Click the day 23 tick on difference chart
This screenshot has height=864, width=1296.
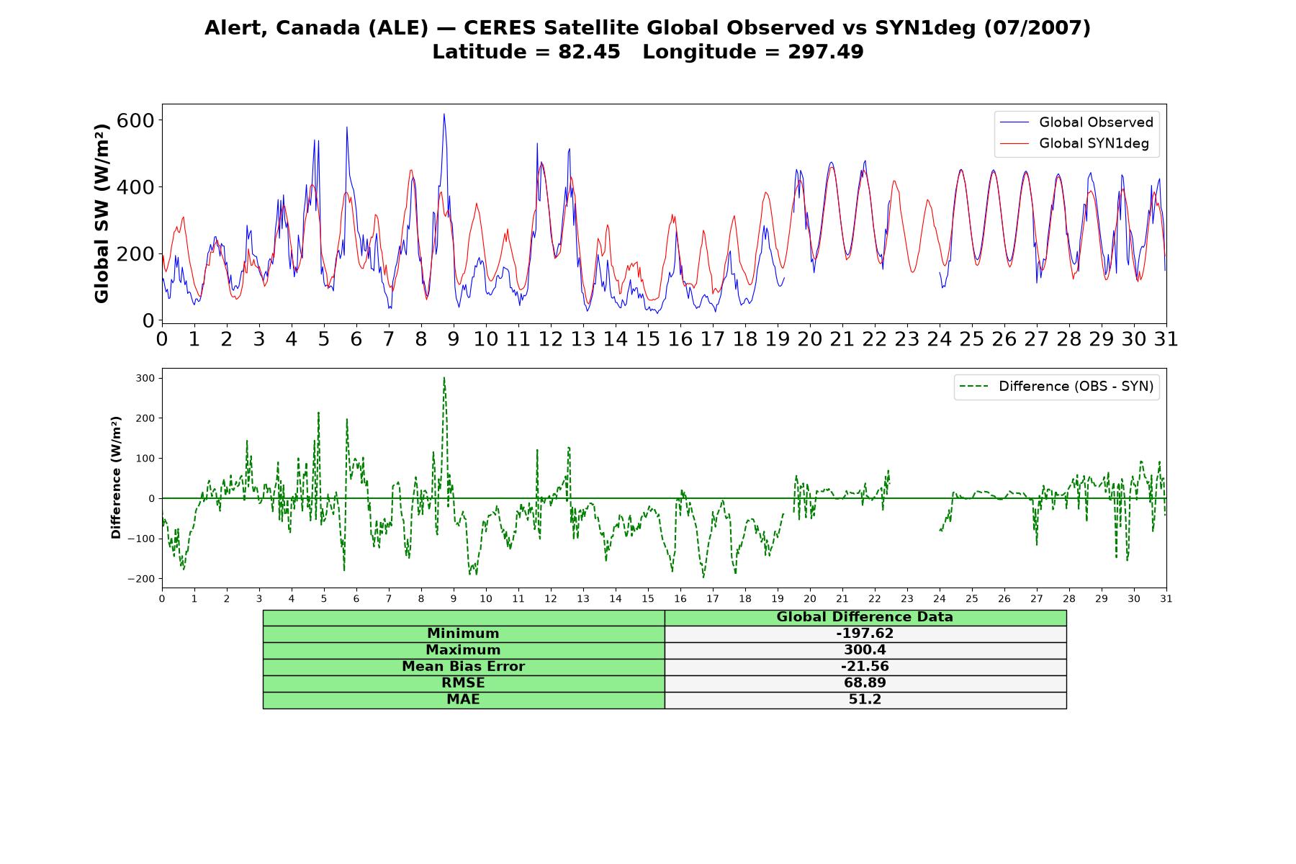pyautogui.click(x=907, y=599)
